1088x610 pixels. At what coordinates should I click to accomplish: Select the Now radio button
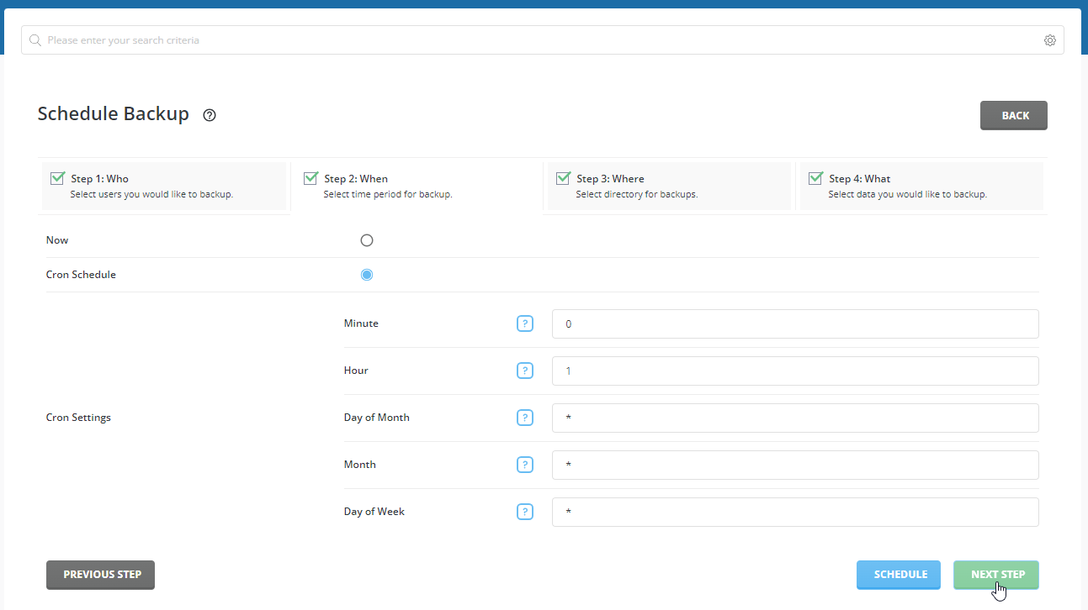coord(366,240)
